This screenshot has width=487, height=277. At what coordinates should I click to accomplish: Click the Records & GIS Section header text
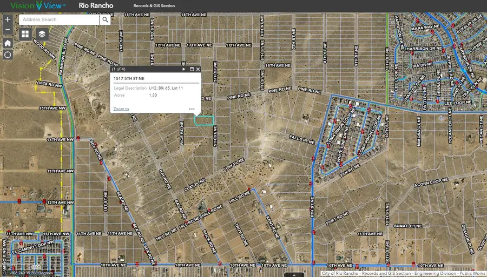click(x=154, y=6)
